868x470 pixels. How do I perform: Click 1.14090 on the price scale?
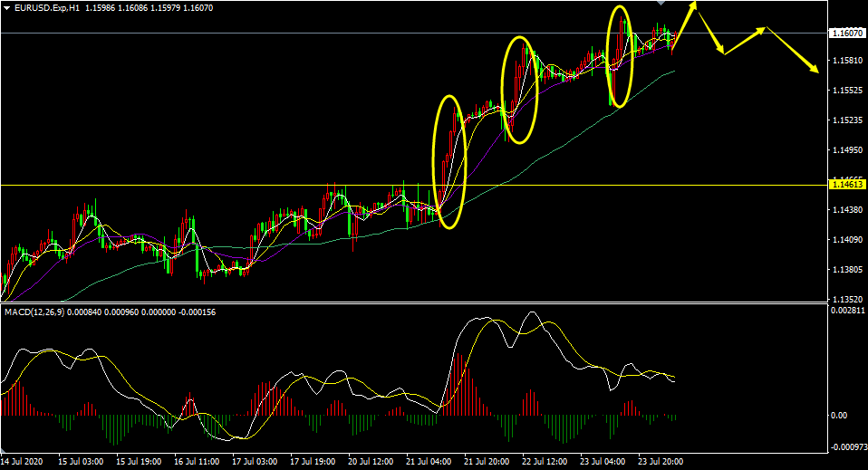pyautogui.click(x=847, y=240)
